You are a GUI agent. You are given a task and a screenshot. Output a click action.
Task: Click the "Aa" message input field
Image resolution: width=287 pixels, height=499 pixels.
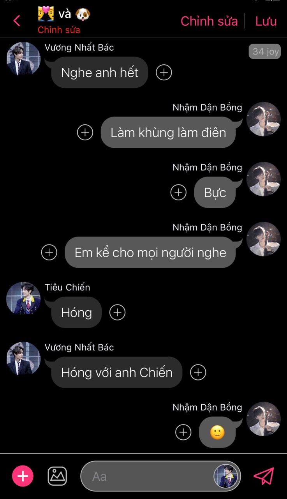pos(160,476)
